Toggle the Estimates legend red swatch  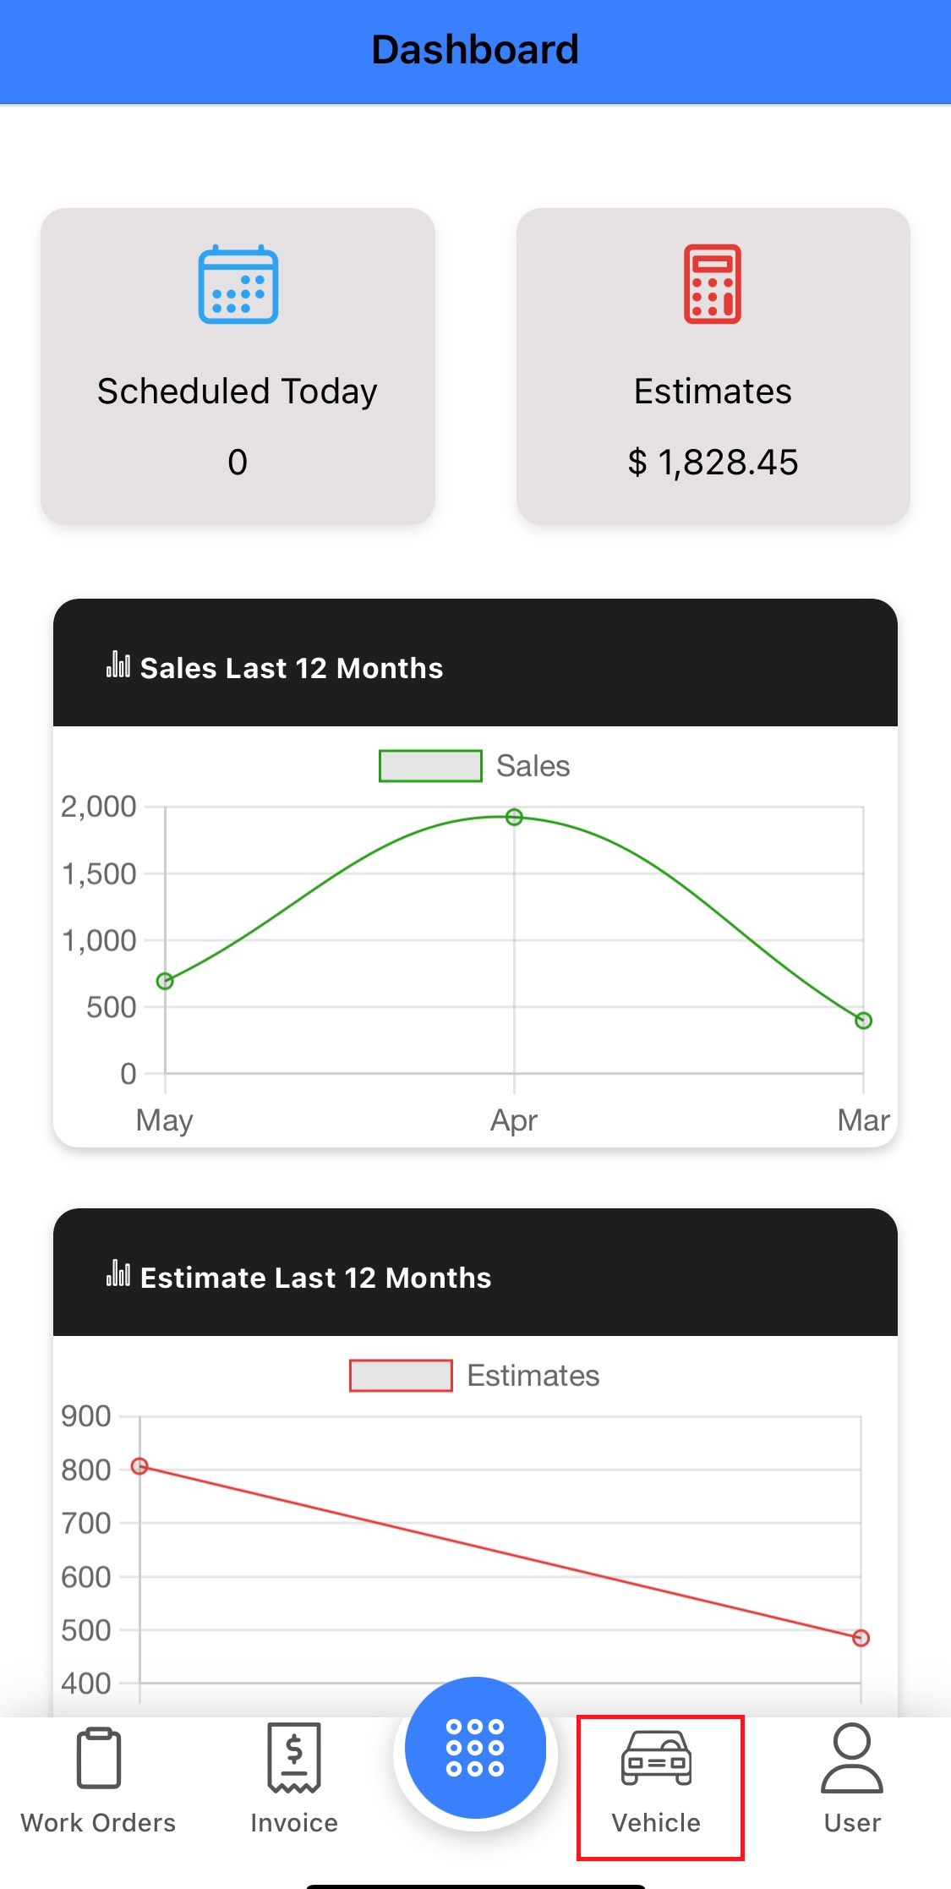401,1376
